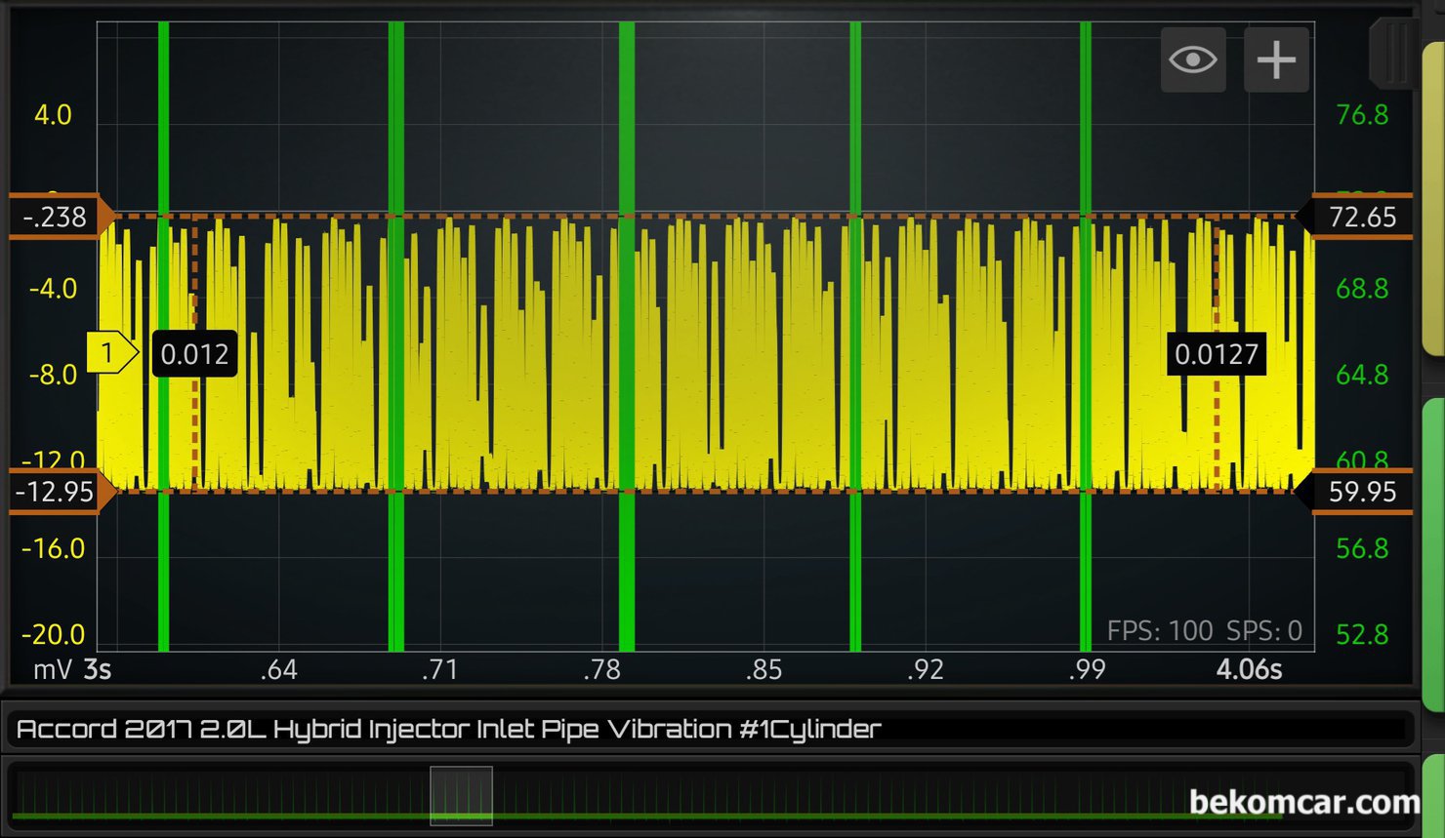
Task: Click the FPS SPS status readout
Action: click(1204, 631)
